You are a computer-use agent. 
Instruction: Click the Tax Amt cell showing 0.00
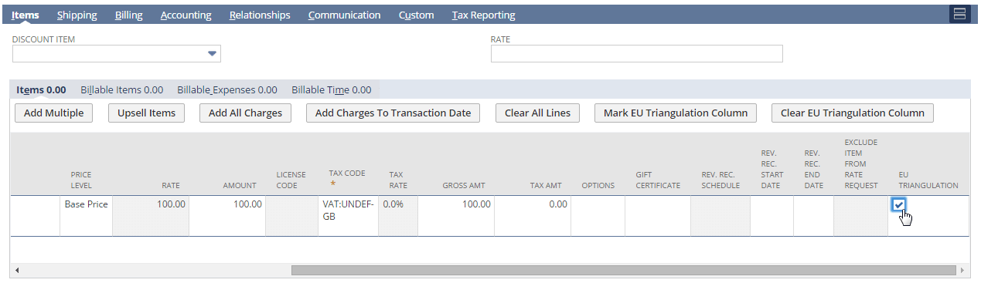pyautogui.click(x=532, y=215)
